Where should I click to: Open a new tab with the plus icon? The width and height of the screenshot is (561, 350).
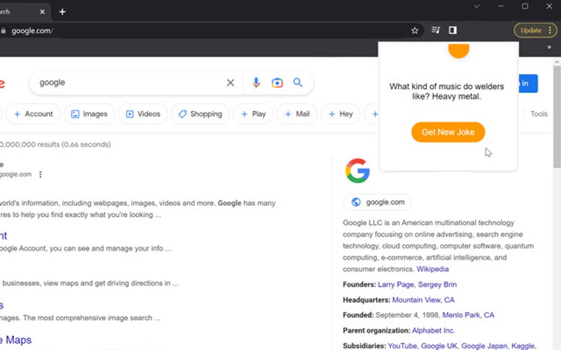62,11
